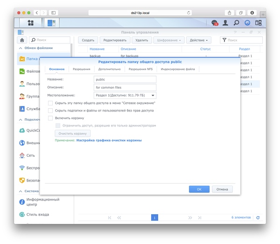Open the DSM search magnifier icon
This screenshot has height=244, width=280.
tap(236, 23)
